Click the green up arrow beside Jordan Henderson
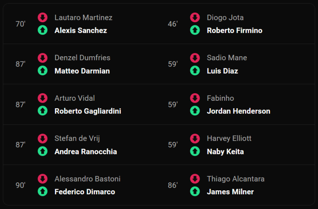The height and width of the screenshot is (209, 318). (195, 111)
